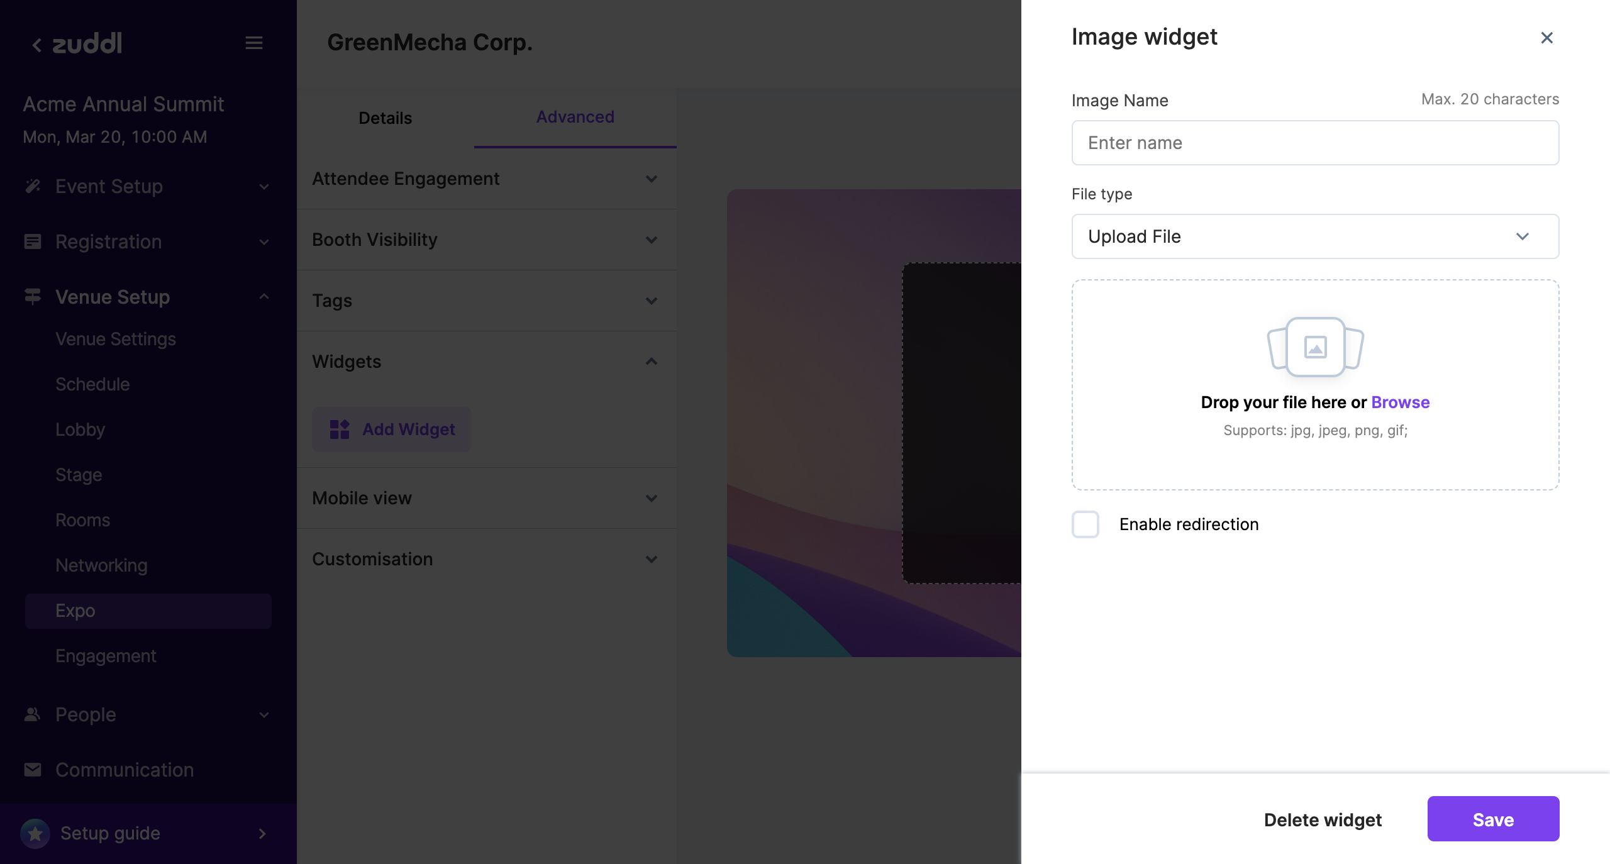Open the People section icon
Viewport: 1610px width, 864px height.
click(33, 714)
